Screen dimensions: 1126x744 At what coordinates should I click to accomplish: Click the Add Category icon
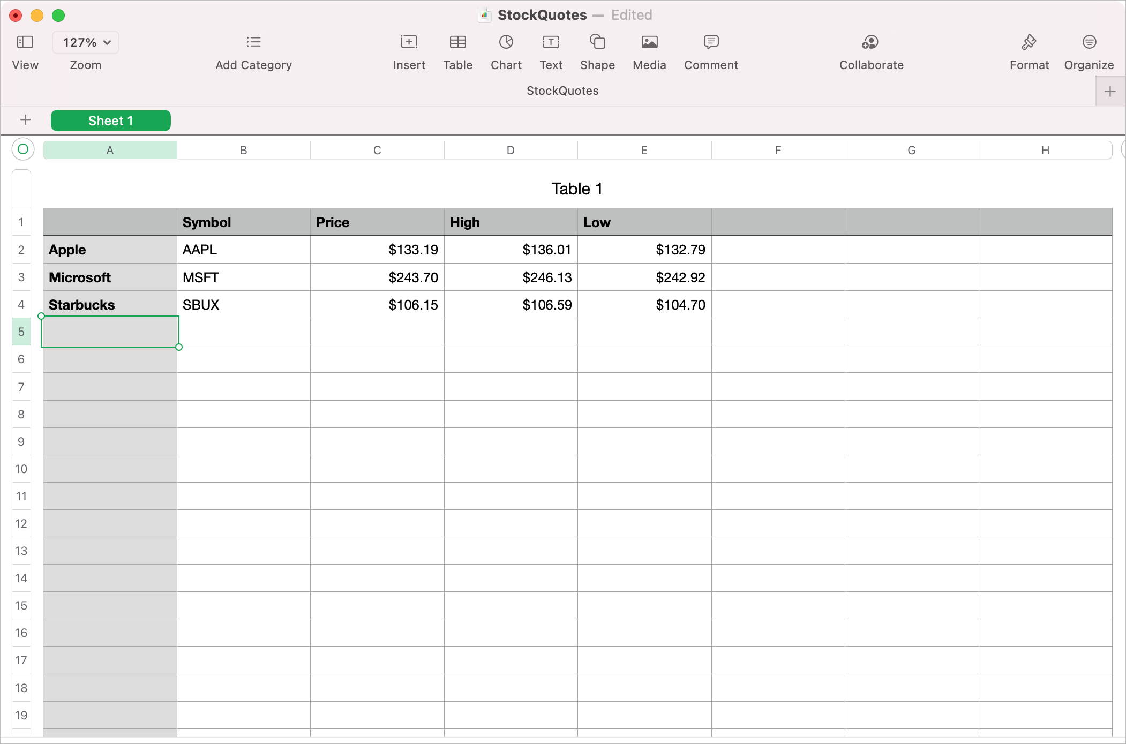pos(253,42)
